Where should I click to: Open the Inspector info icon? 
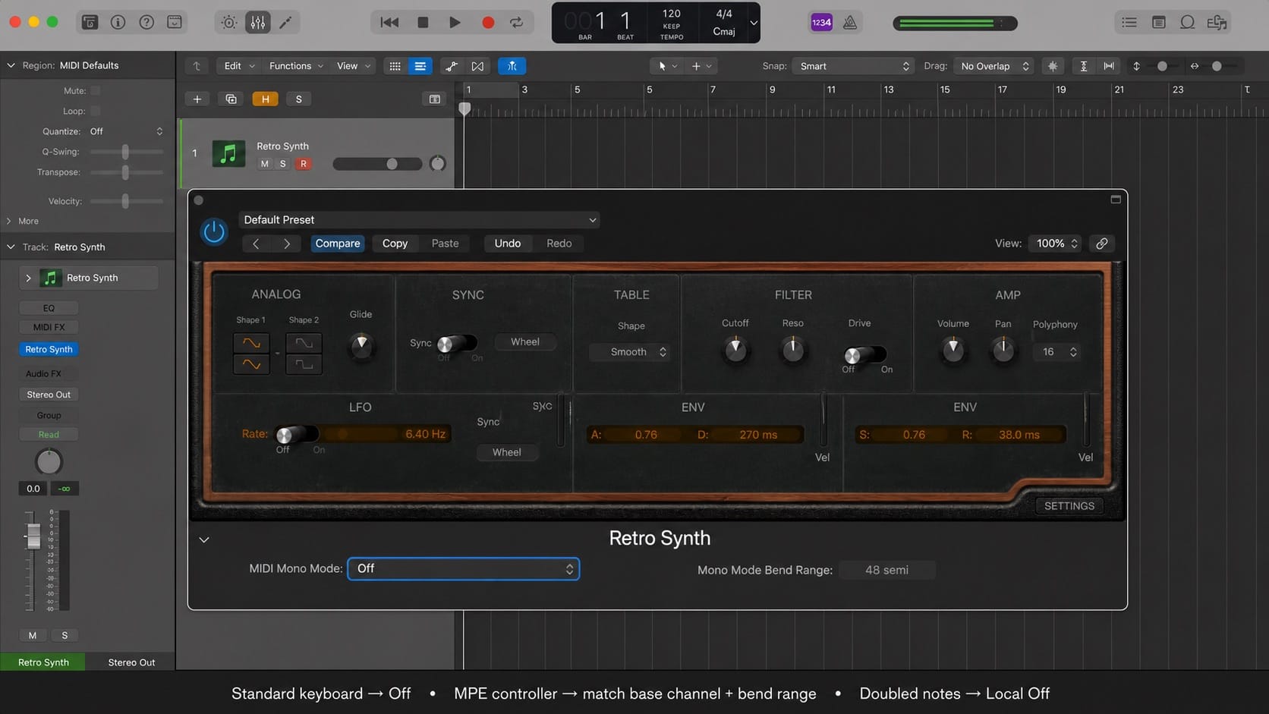tap(118, 22)
